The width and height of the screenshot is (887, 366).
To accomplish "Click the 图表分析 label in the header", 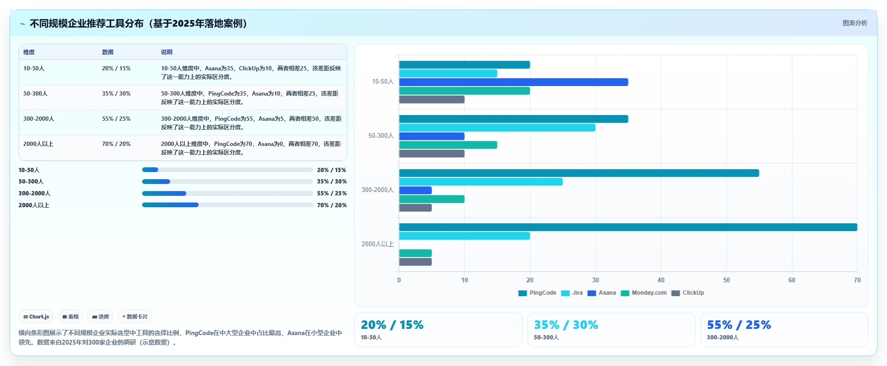I will (855, 23).
